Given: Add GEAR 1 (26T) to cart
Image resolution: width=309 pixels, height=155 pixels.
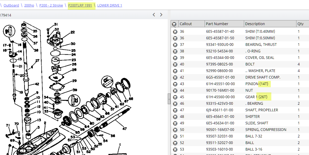Looking at the screenshot, I should (x=175, y=97).
